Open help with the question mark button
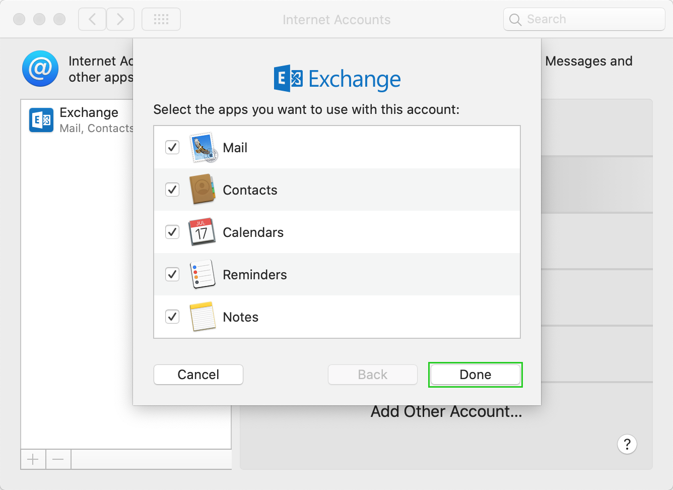Image resolution: width=673 pixels, height=490 pixels. 627,444
